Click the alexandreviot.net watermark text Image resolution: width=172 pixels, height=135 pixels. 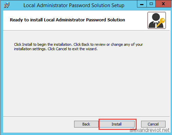pyautogui.click(x=150, y=130)
